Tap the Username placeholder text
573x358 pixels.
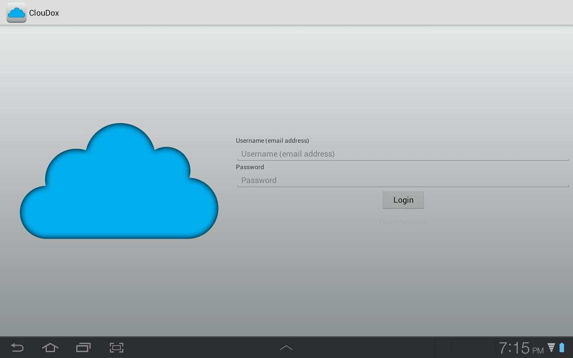point(288,154)
